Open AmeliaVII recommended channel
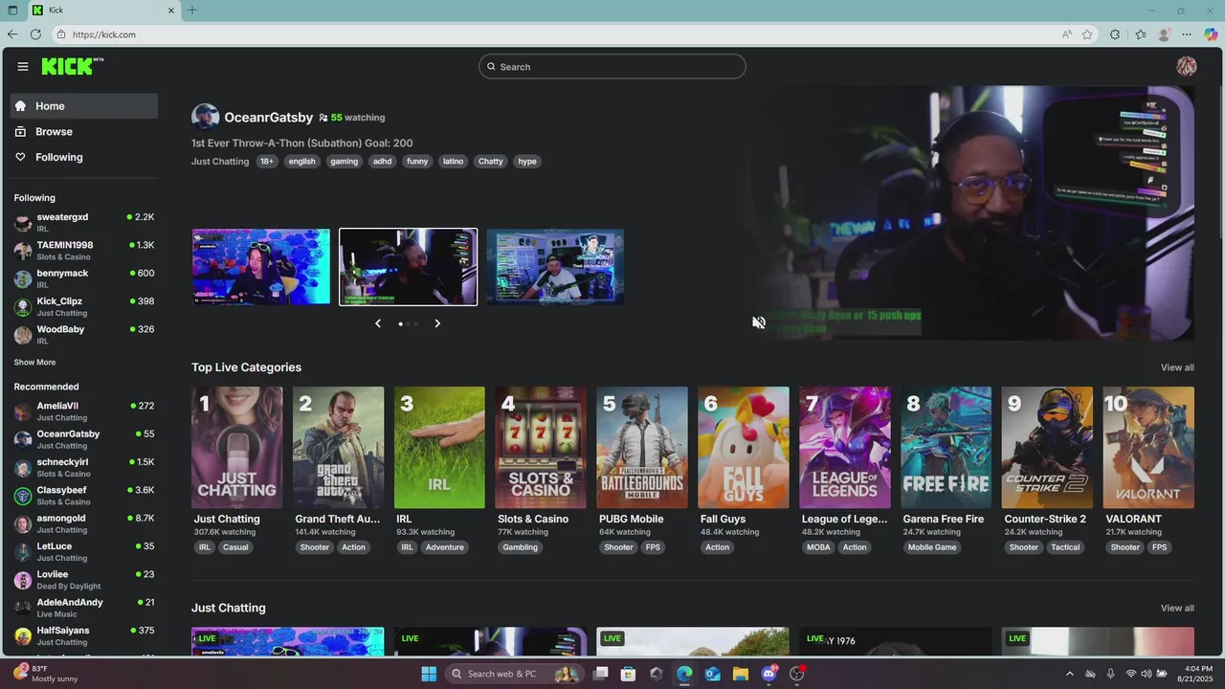 point(84,411)
